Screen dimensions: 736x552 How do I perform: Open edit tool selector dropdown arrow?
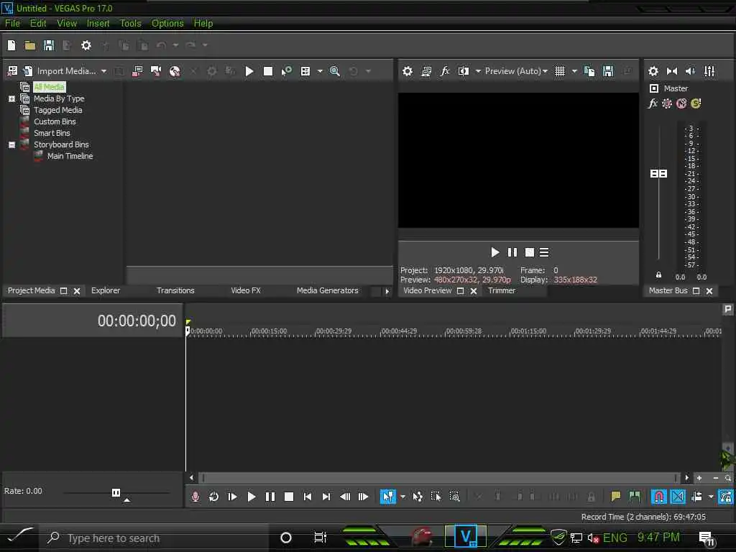pos(402,497)
